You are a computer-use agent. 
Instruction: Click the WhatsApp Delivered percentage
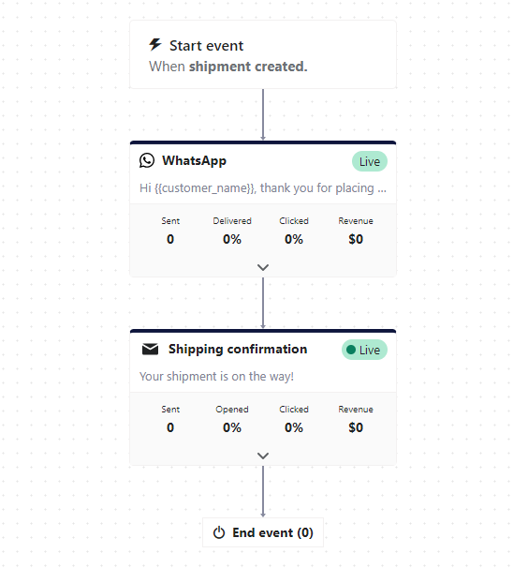pyautogui.click(x=232, y=239)
